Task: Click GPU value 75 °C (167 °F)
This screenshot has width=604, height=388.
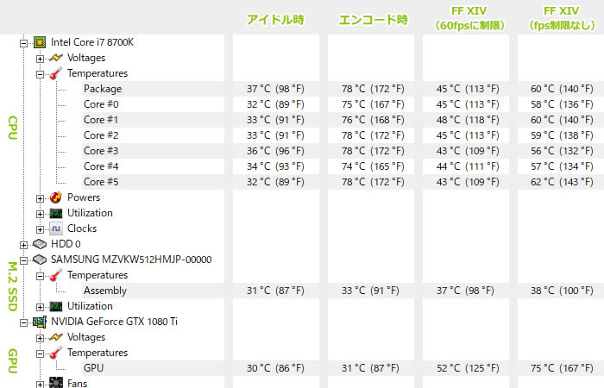Action: click(562, 368)
